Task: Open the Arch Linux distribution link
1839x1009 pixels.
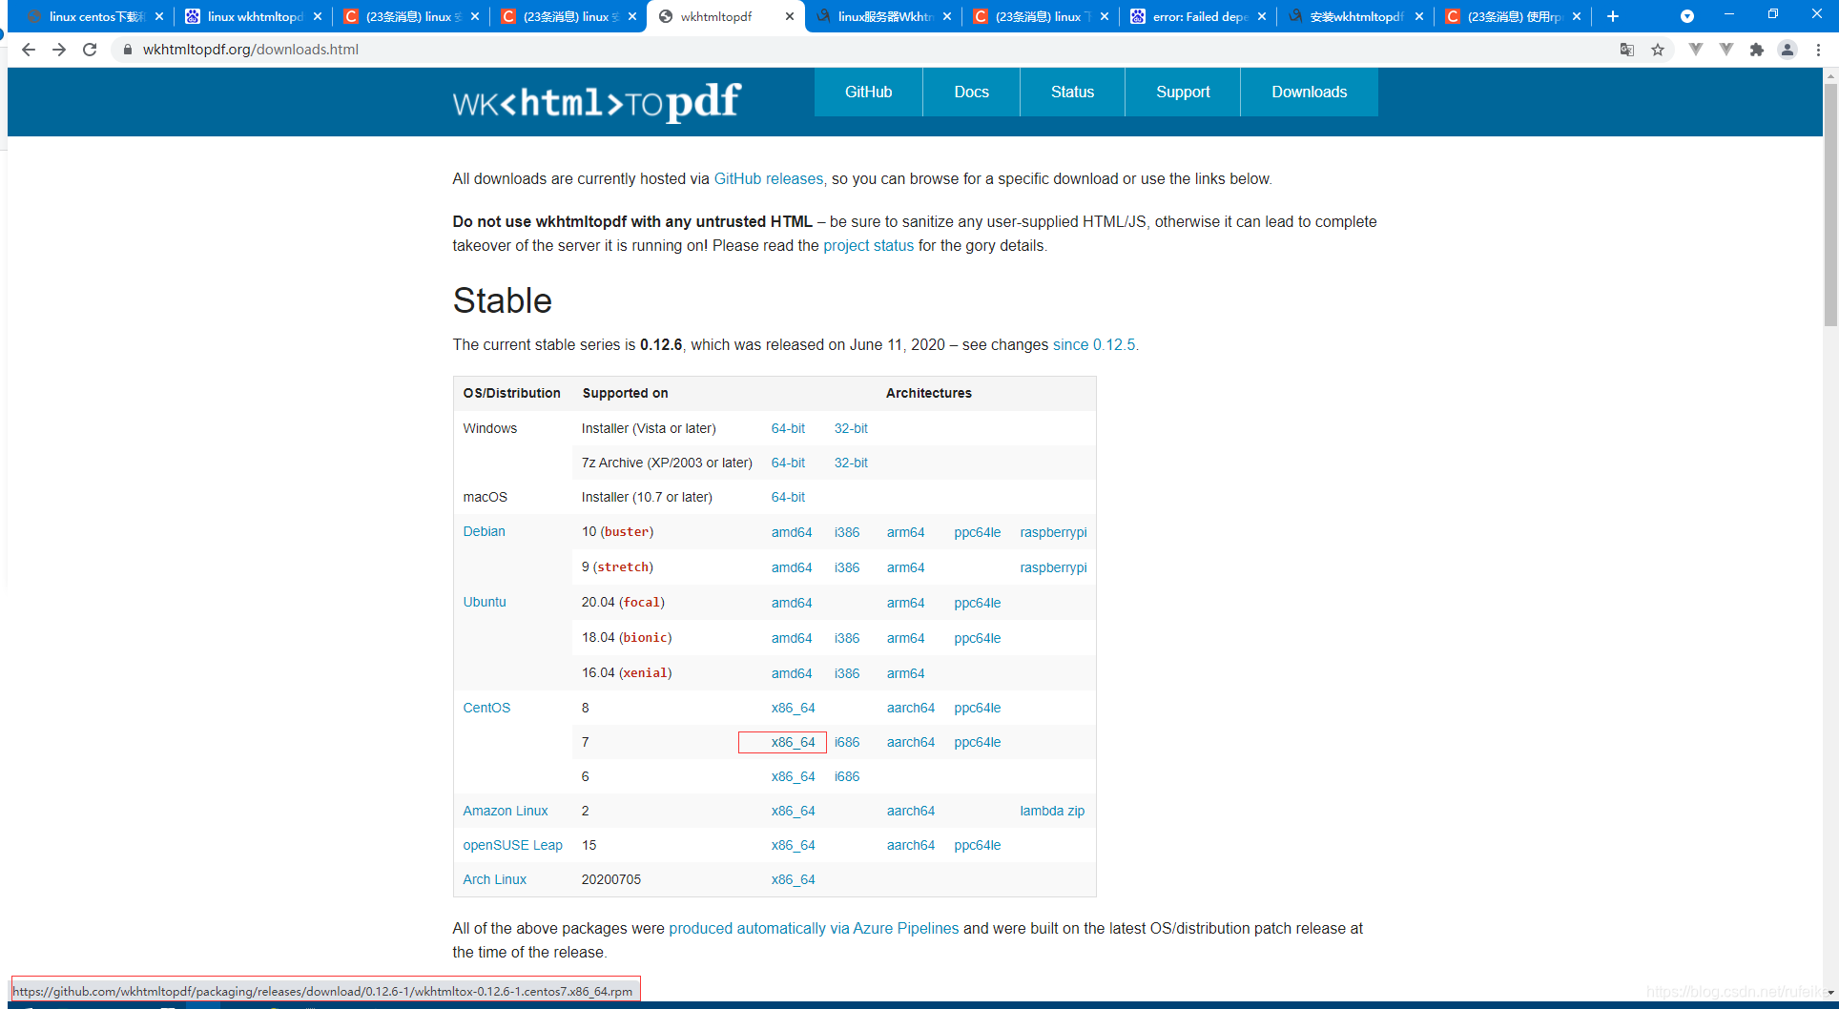Action: (x=494, y=880)
